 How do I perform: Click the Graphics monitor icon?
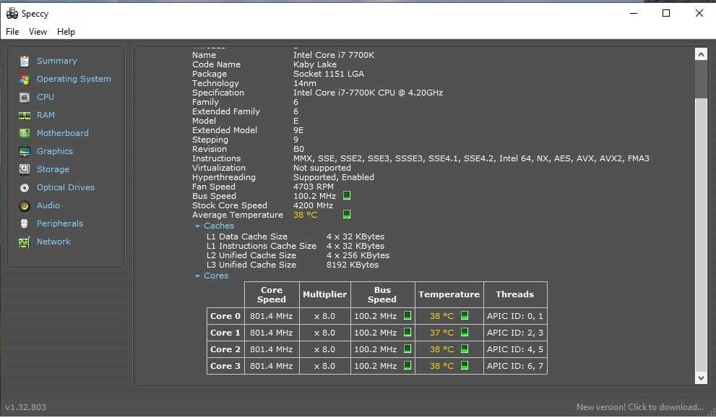coord(24,151)
